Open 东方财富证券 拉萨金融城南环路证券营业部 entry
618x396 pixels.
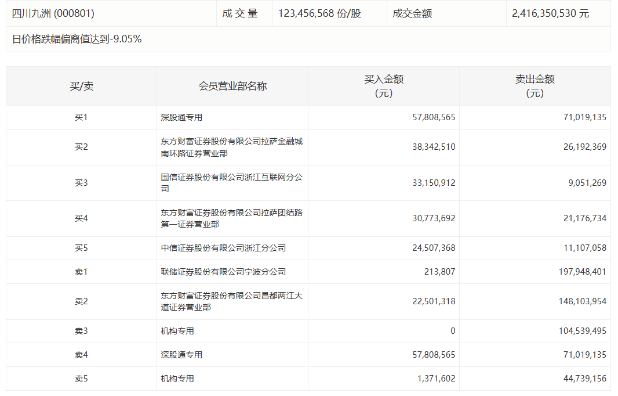tap(231, 147)
